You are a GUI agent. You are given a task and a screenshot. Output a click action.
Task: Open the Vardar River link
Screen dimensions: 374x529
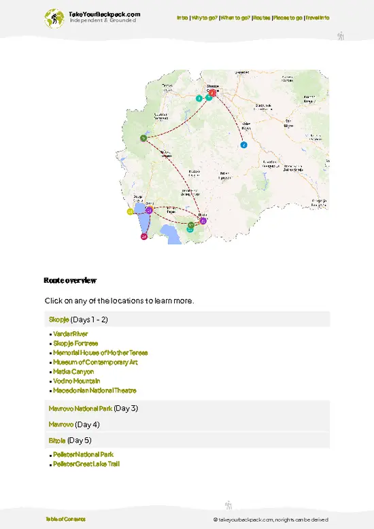click(70, 334)
